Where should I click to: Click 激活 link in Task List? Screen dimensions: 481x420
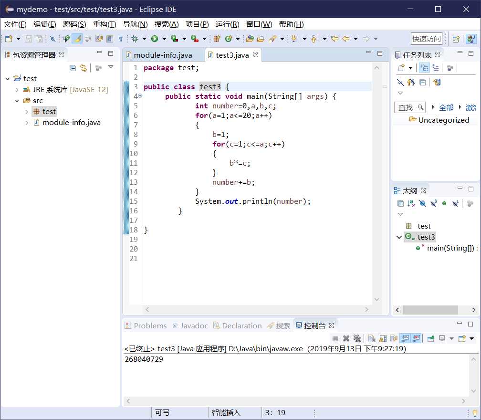tap(471, 107)
